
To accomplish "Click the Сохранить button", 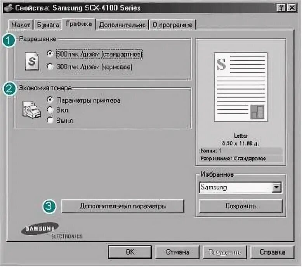I will pos(240,206).
